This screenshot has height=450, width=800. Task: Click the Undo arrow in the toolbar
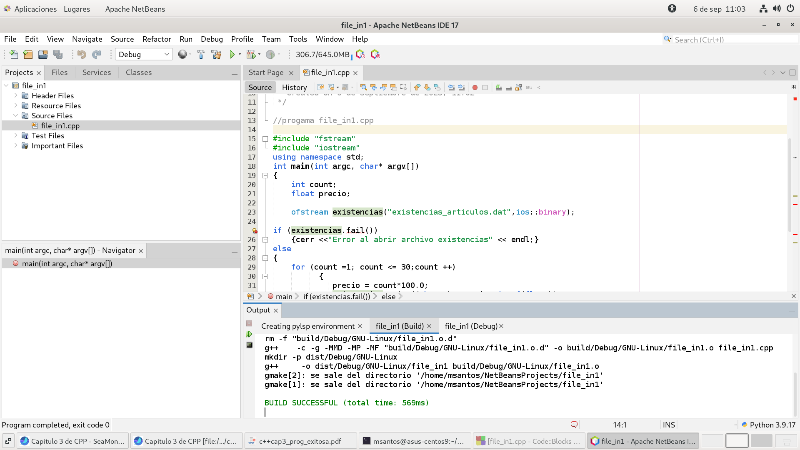(82, 55)
